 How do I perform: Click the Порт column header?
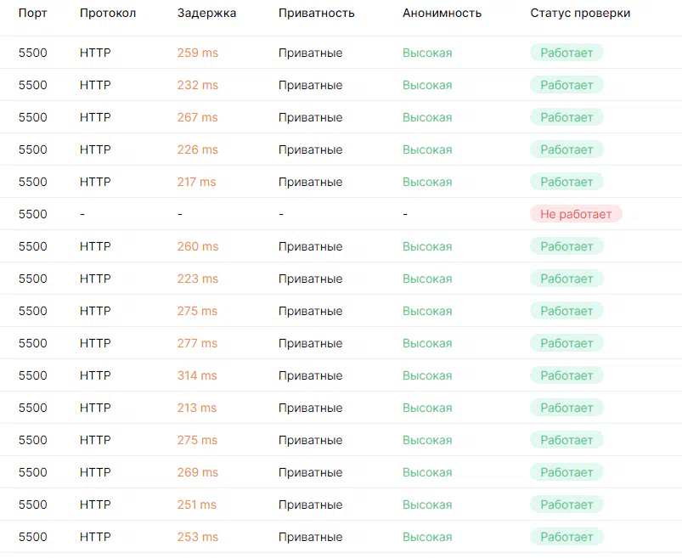click(32, 14)
